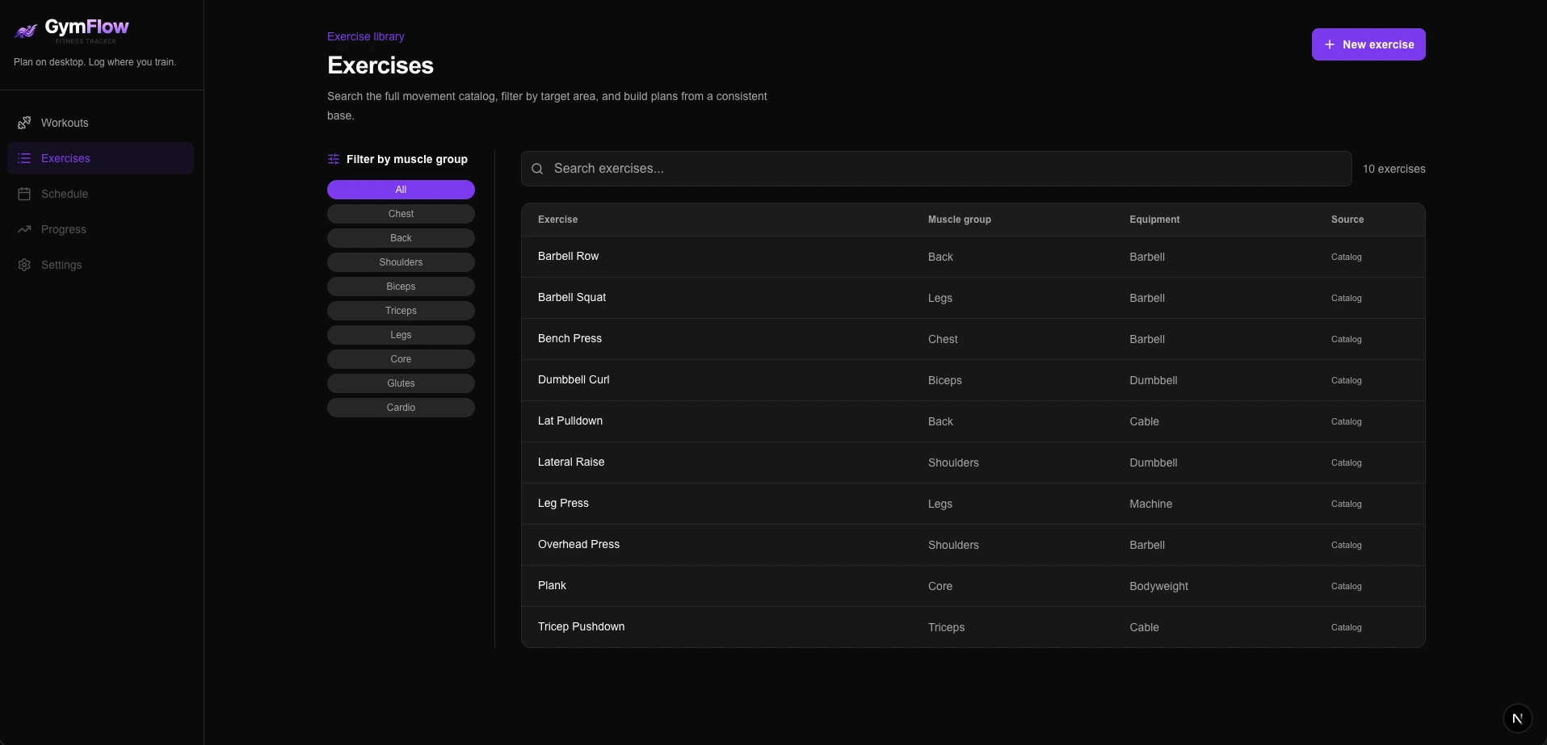The image size is (1547, 745).
Task: Click the Schedule calendar icon in sidebar
Action: tap(24, 194)
